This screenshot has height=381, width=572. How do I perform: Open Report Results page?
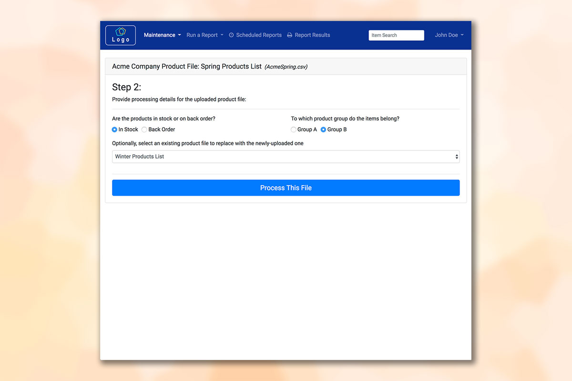point(308,35)
